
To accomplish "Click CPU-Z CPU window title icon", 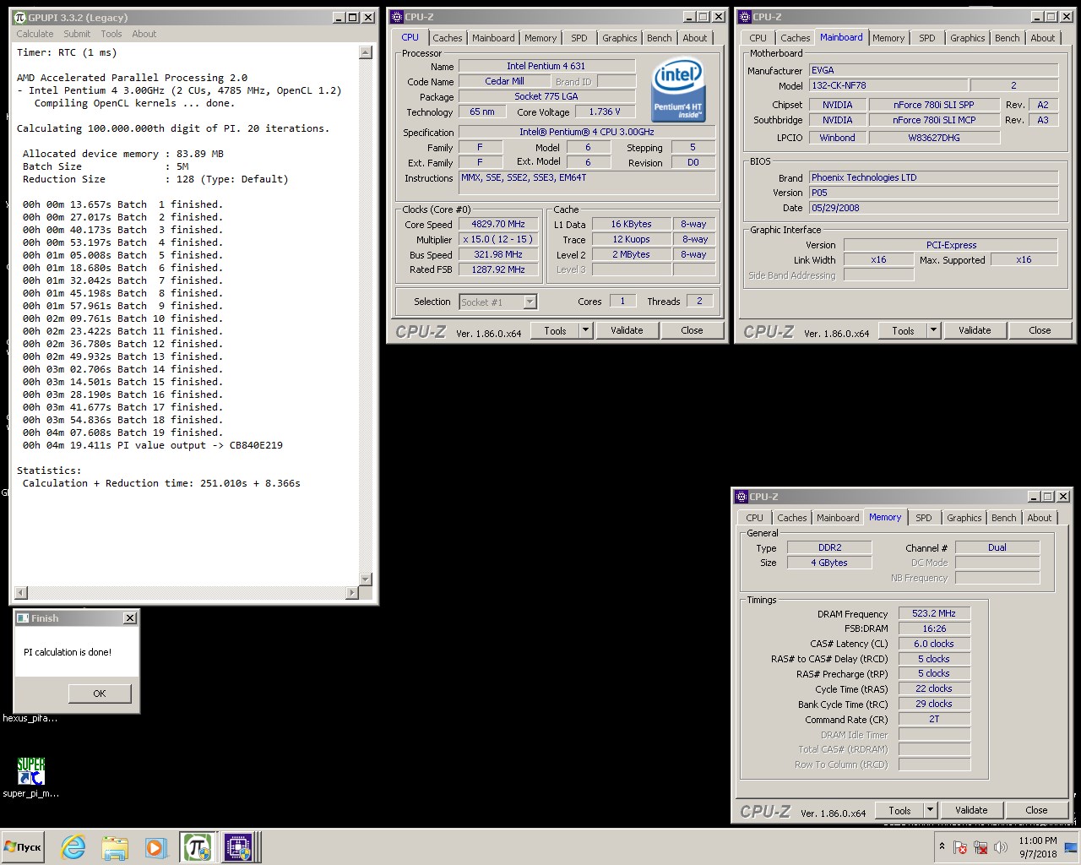I will pos(397,17).
